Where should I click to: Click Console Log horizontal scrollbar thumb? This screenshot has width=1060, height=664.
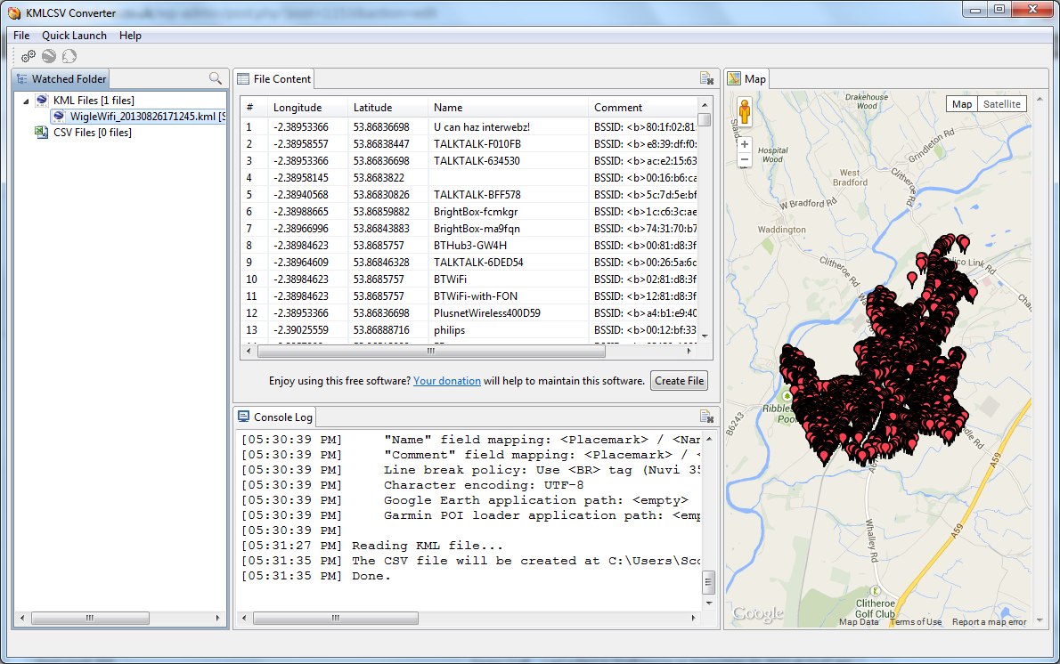pos(335,618)
